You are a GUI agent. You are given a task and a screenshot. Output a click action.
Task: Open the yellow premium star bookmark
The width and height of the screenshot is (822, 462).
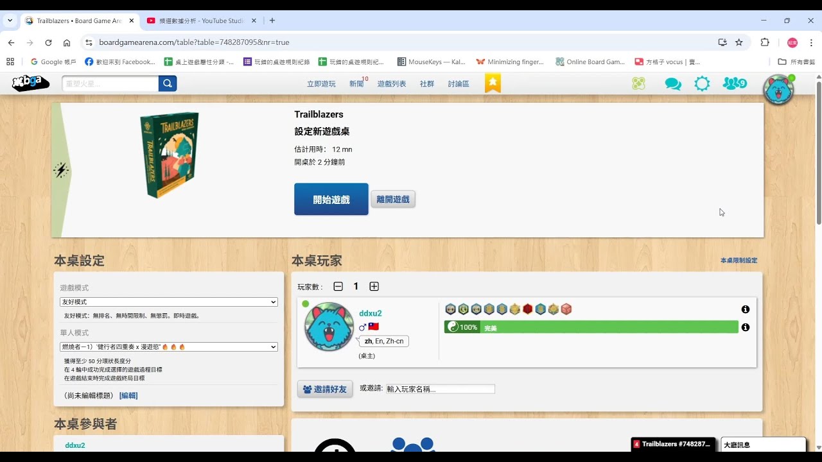(493, 83)
